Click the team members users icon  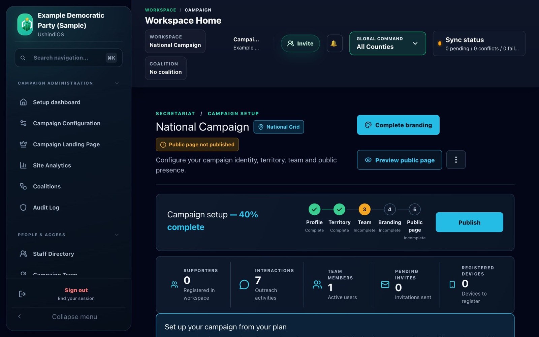pos(317,284)
